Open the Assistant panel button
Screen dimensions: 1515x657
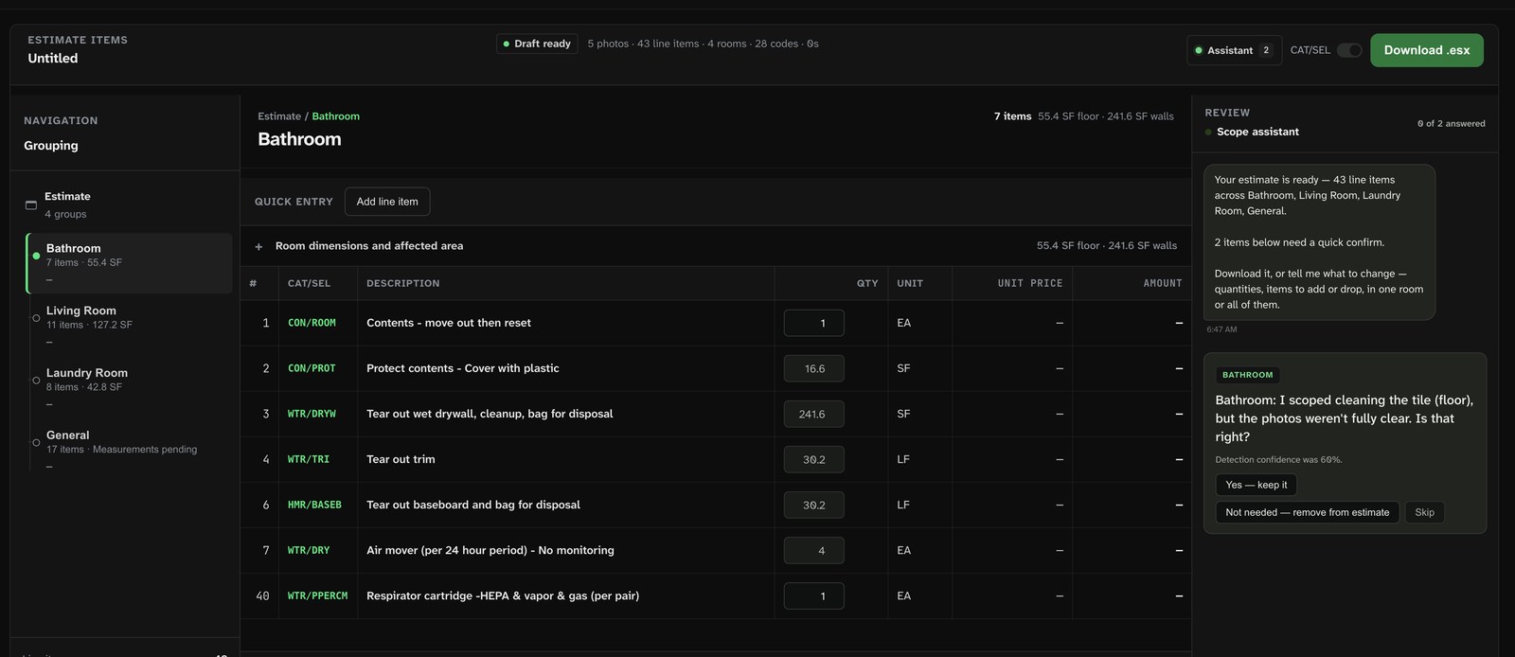(1234, 50)
